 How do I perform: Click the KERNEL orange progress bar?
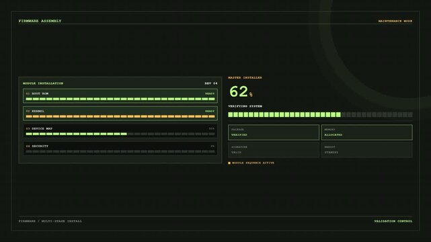pyautogui.click(x=120, y=116)
